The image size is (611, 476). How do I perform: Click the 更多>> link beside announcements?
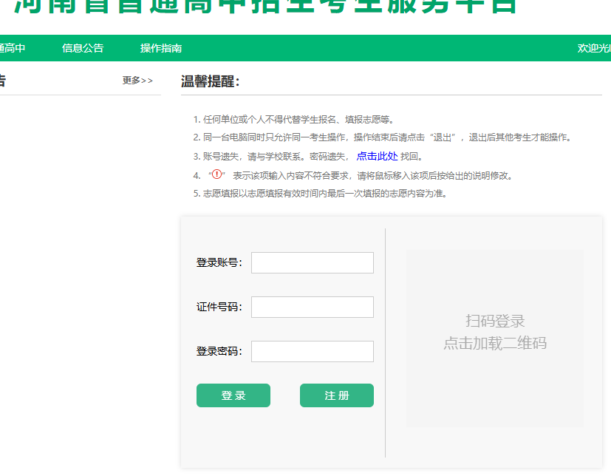(137, 81)
